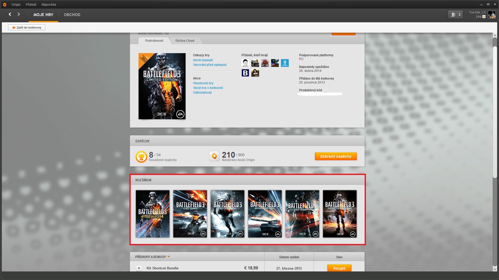Go back with the left arrow

tap(10, 14)
